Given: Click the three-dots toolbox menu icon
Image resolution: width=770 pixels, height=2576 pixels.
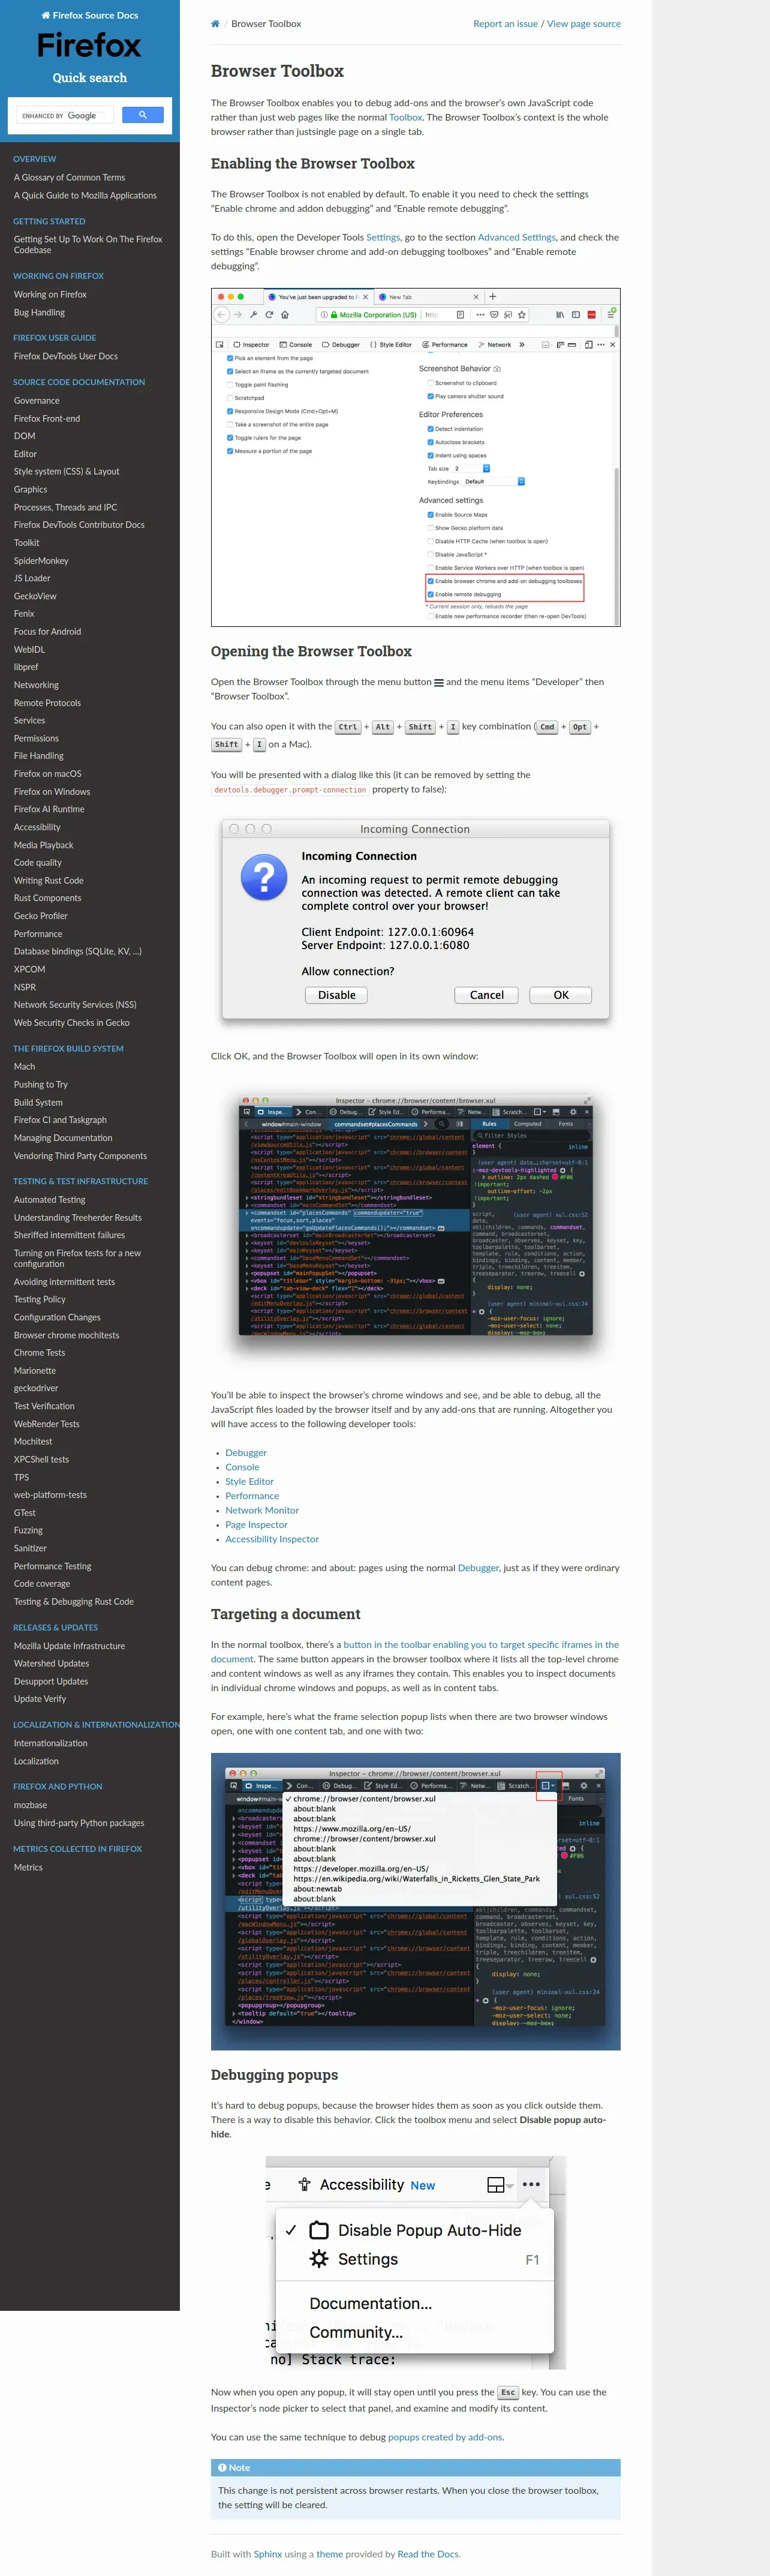Looking at the screenshot, I should click(x=531, y=2185).
